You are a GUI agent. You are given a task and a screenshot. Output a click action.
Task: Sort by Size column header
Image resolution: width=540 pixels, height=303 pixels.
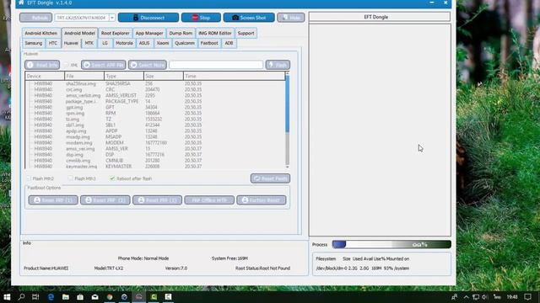[163, 77]
